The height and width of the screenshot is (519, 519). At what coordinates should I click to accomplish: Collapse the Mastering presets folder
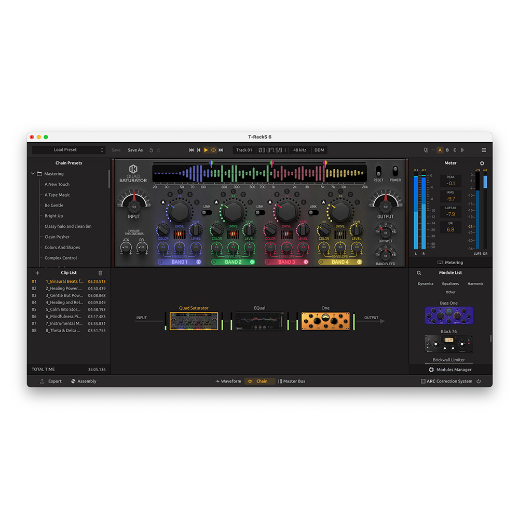point(33,174)
